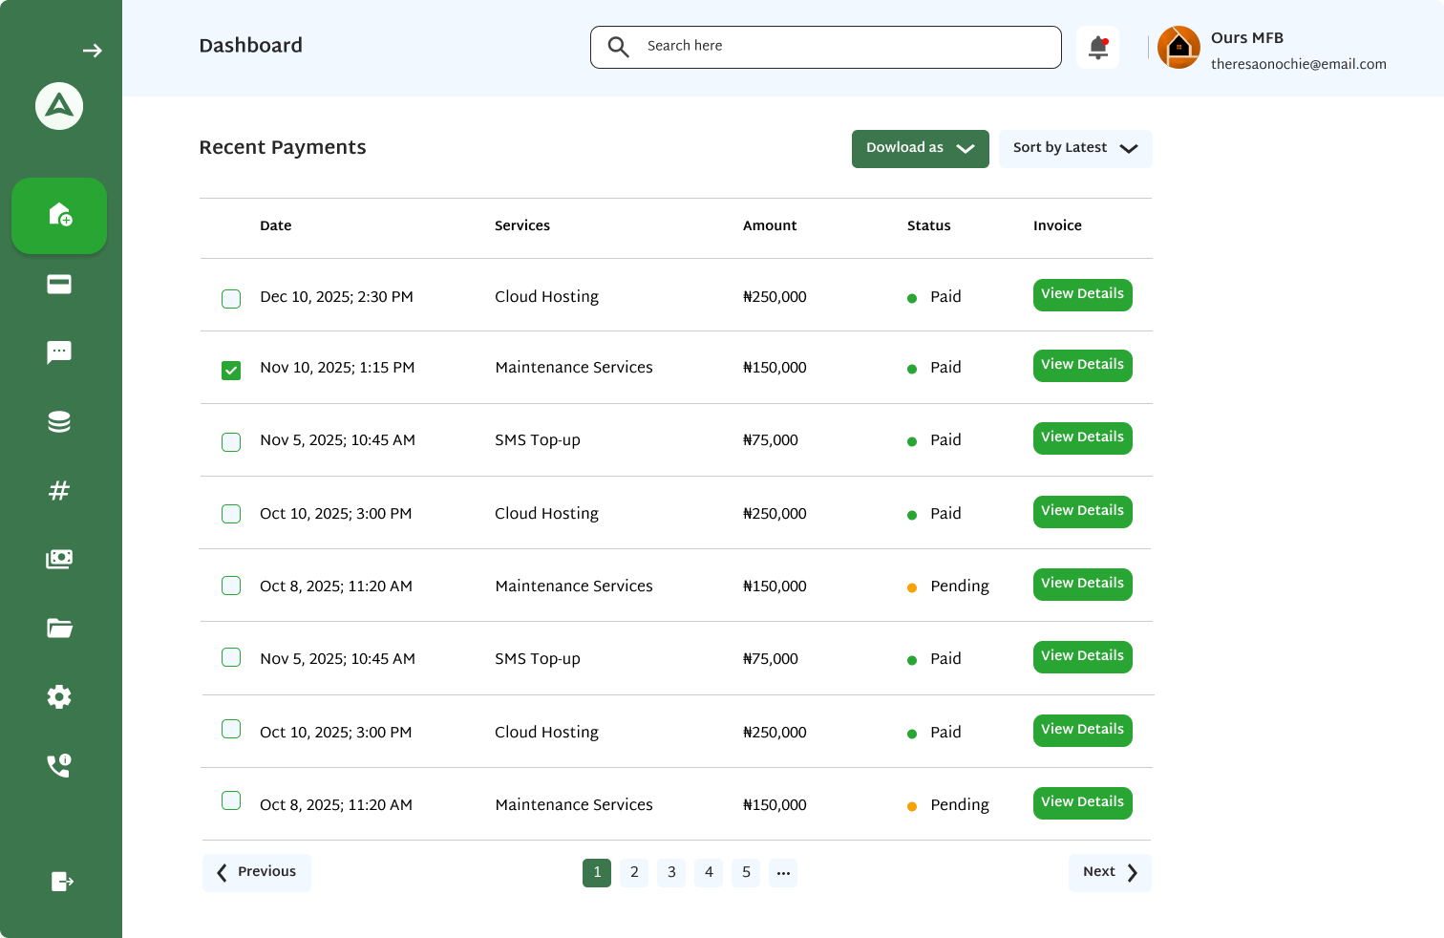
Task: Check first Nov 5, 2025 SMS Top-up checkbox
Action: pos(231,441)
